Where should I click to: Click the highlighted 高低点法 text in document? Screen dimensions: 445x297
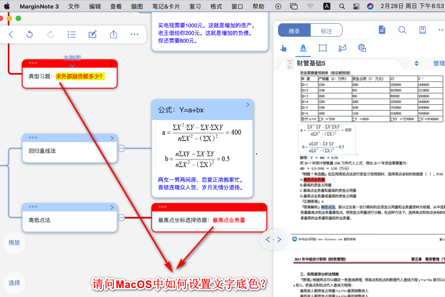[x=328, y=207]
